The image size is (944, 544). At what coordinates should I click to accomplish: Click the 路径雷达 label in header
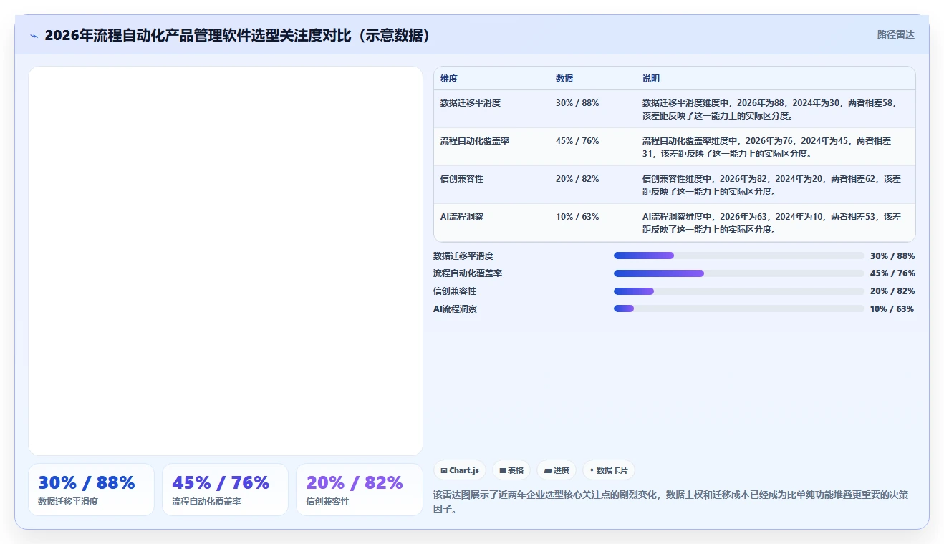click(x=895, y=34)
